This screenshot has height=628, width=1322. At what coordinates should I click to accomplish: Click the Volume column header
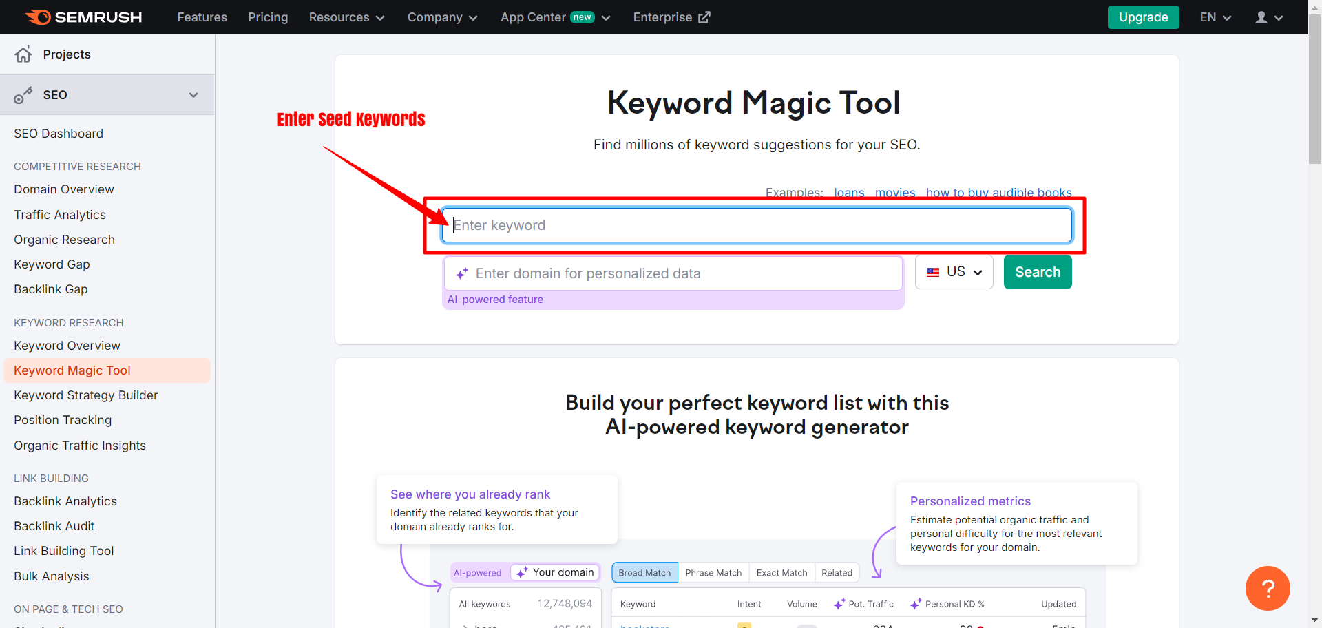pyautogui.click(x=802, y=604)
